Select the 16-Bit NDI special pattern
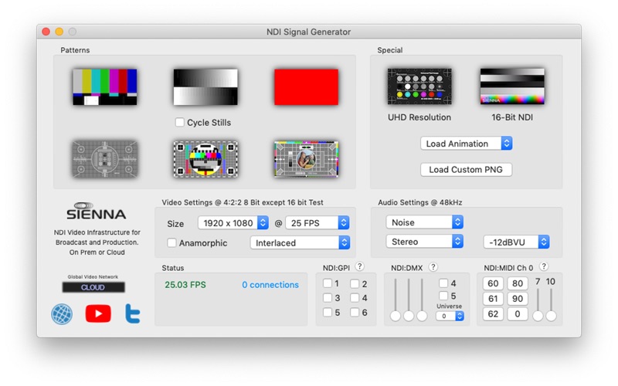Screen dimensions: 618x386 point(512,86)
